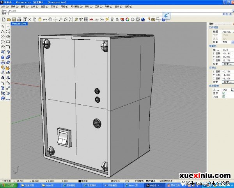The width and height of the screenshot is (234, 188).
Task: Select the Arc tool in left toolbar
Action: tap(3, 42)
